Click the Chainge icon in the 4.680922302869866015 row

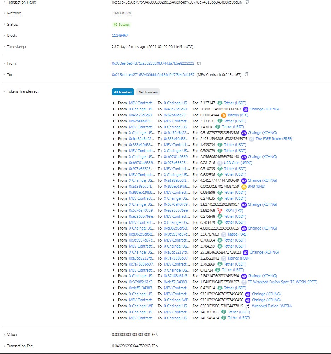click(x=244, y=228)
